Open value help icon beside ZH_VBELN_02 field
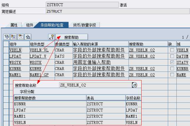The width and height of the screenshot is (190, 126). (x=134, y=85)
